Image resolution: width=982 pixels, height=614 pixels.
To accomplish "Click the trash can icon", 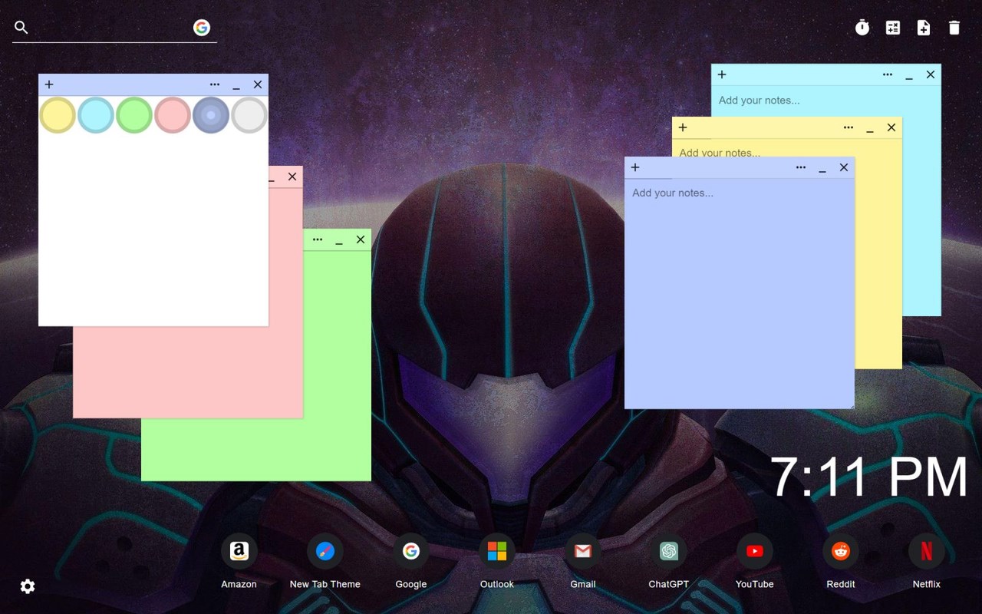I will point(954,28).
